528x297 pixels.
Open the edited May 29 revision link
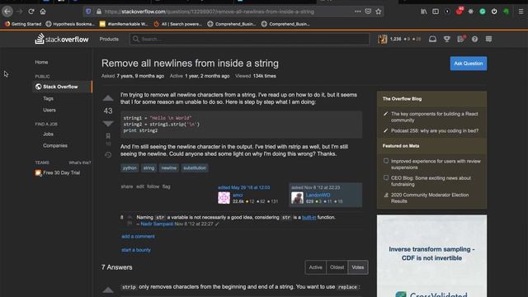(x=244, y=187)
